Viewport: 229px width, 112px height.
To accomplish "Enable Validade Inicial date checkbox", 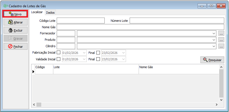I will (x=59, y=59).
